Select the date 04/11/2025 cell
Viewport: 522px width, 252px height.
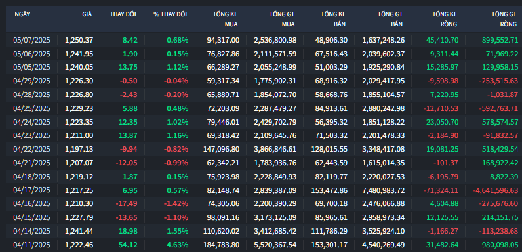point(31,244)
